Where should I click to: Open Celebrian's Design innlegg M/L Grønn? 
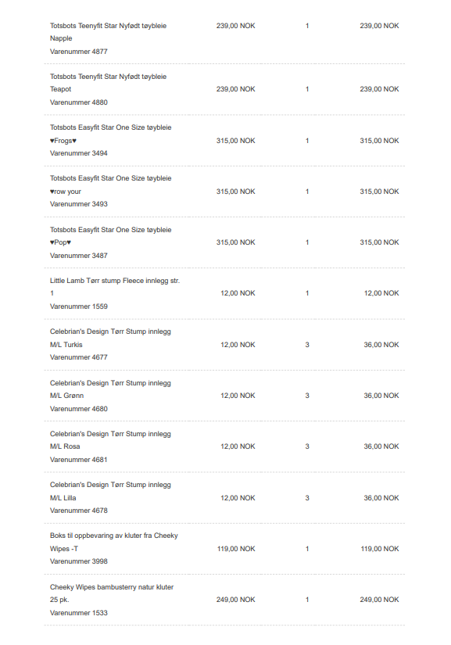(x=110, y=389)
